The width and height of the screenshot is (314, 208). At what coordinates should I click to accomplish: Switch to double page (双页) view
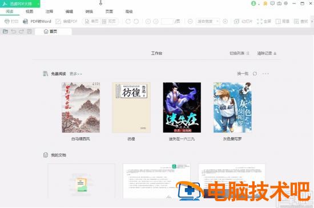coord(108,21)
